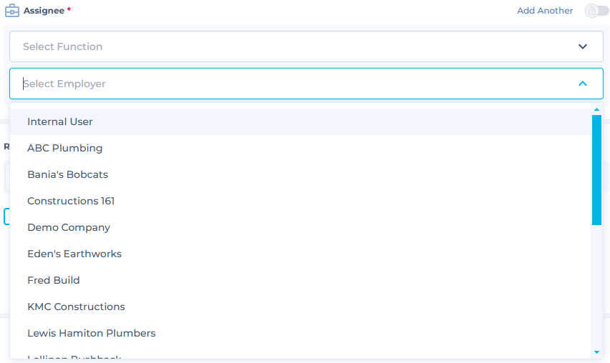Click the Add Another link
This screenshot has height=363, width=610.
click(545, 11)
